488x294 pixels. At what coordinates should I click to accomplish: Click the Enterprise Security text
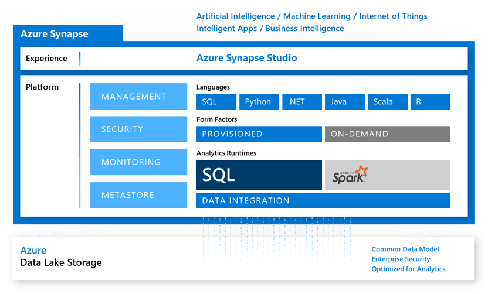point(401,259)
